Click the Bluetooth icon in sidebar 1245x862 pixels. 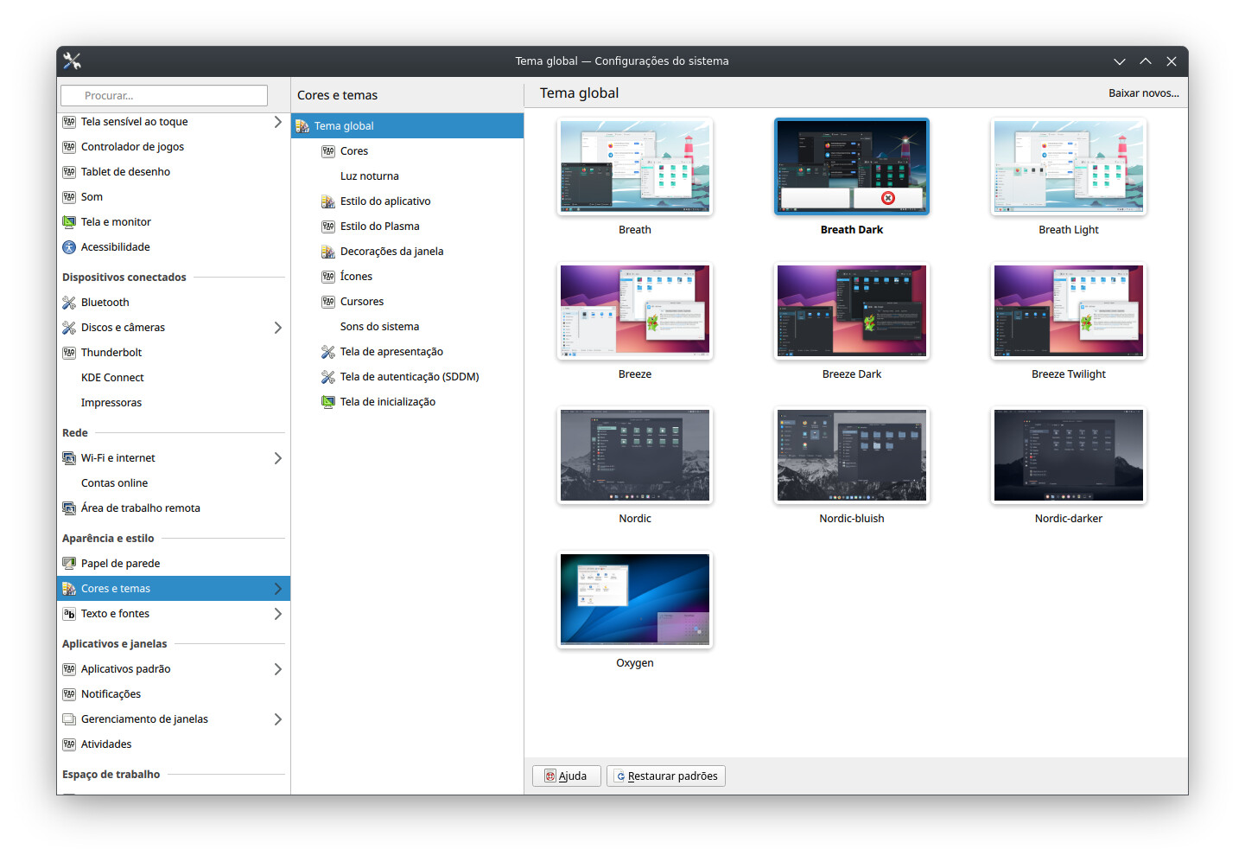(x=69, y=303)
